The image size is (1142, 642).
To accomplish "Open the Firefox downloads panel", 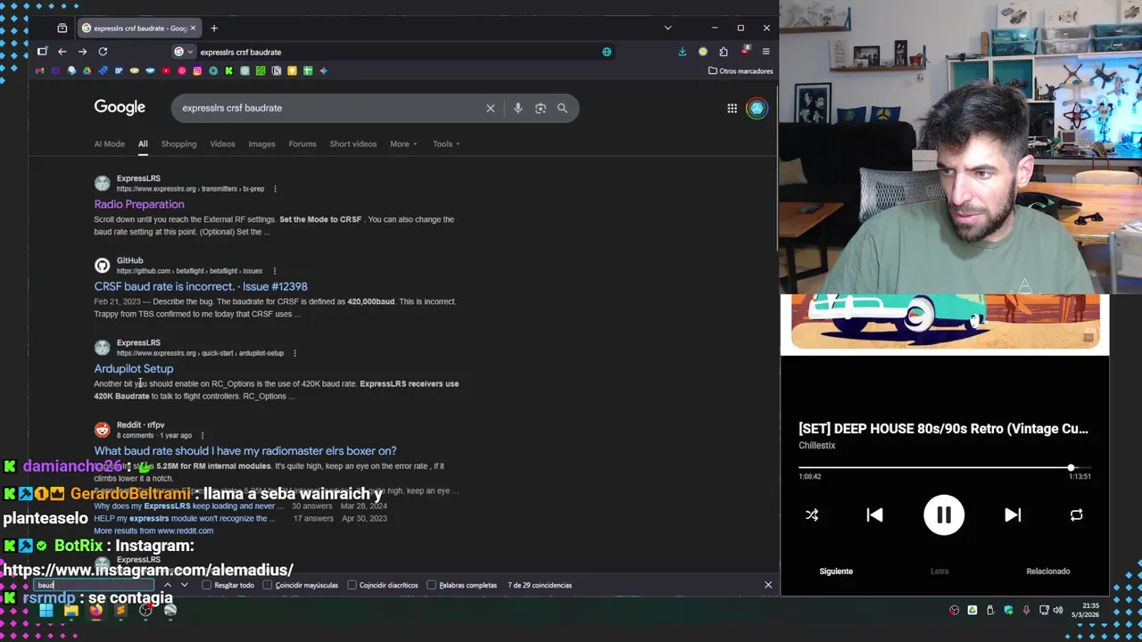I will tap(683, 52).
